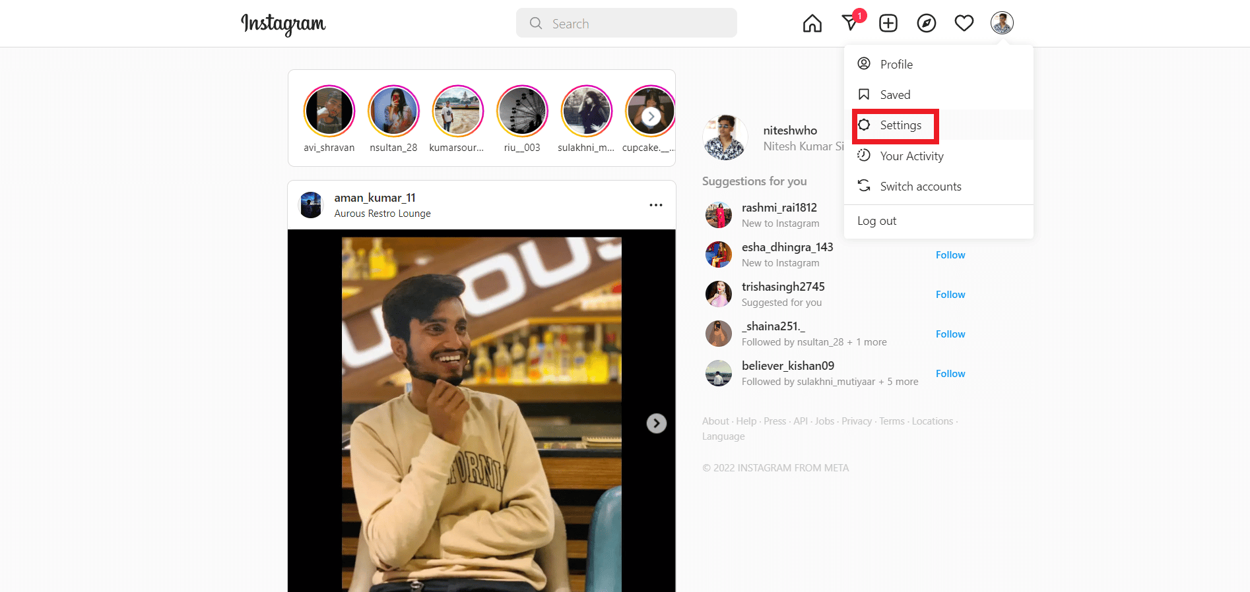This screenshot has height=592, width=1250.
Task: Open Privacy footer link
Action: [857, 421]
